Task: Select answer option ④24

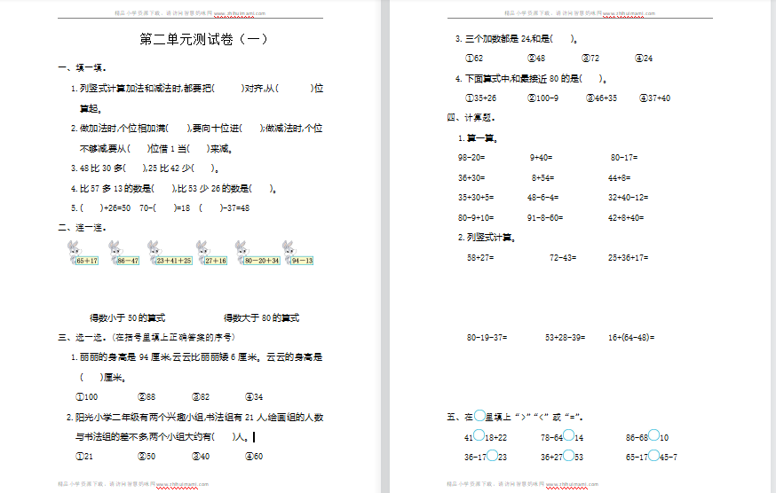Action: (x=644, y=59)
